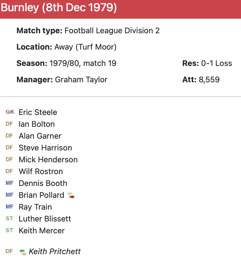Click ST badge beside Luther Blissett

point(9,219)
